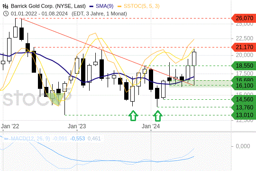Click the green 16,100 price label

point(244,86)
